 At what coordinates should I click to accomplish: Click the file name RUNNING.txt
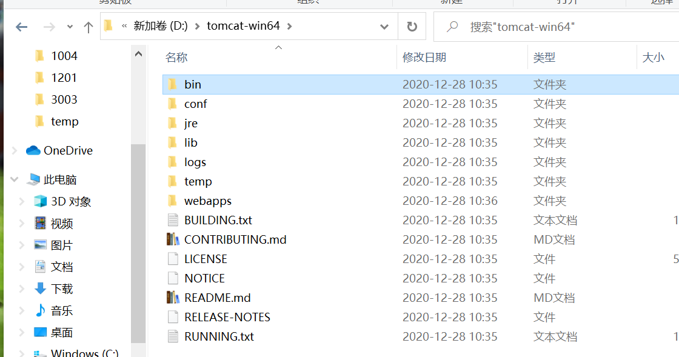pyautogui.click(x=219, y=336)
